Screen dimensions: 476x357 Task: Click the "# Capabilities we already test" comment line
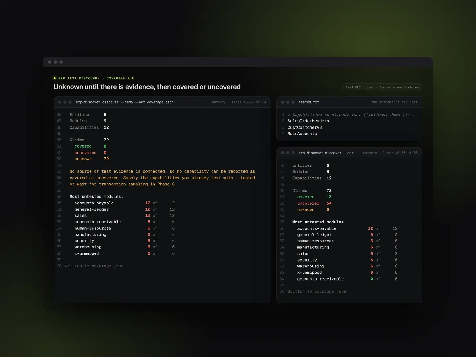[351, 115]
